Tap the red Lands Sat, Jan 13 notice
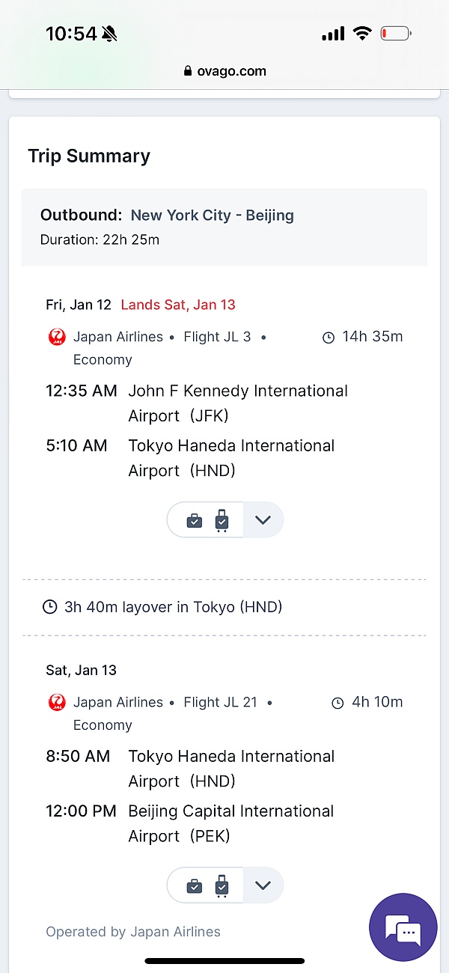Viewport: 449px width, 973px height. pyautogui.click(x=178, y=305)
